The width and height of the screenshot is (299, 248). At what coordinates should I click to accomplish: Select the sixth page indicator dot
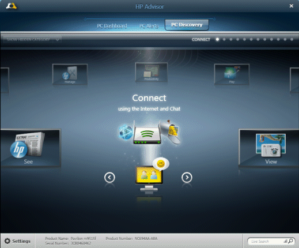point(251,39)
